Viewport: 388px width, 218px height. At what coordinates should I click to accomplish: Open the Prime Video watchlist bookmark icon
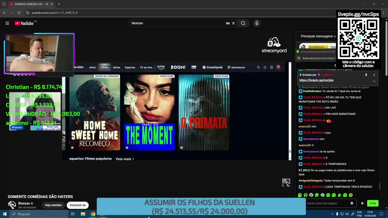click(272, 67)
